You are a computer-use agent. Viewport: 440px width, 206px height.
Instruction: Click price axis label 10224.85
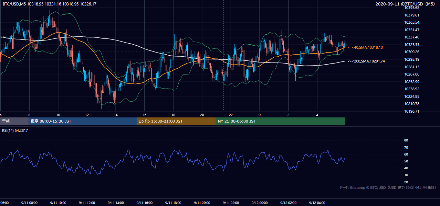pos(412,96)
